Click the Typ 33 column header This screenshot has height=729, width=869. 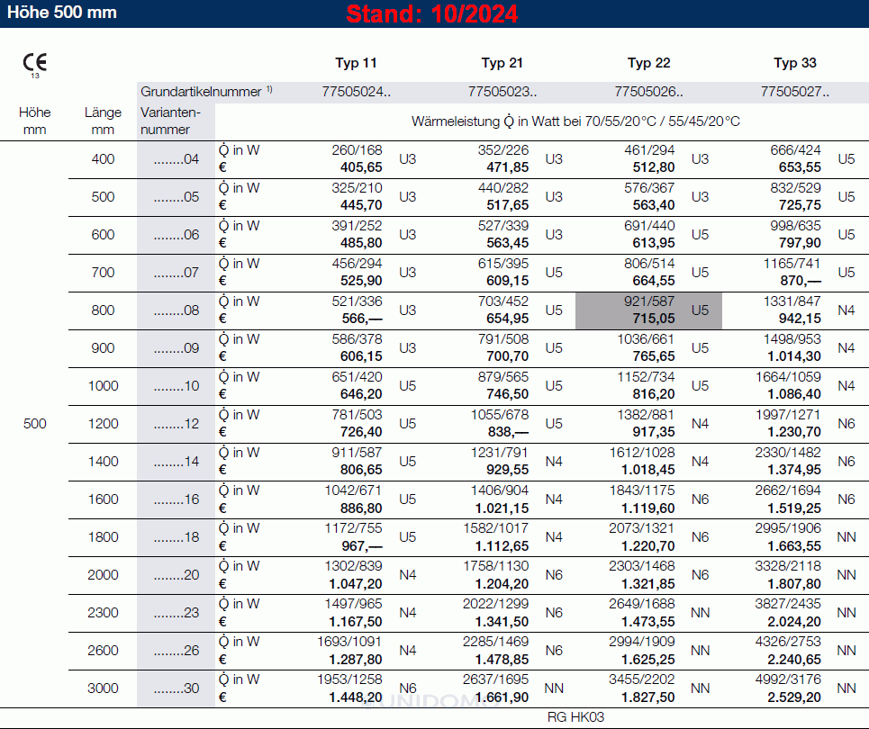[795, 63]
